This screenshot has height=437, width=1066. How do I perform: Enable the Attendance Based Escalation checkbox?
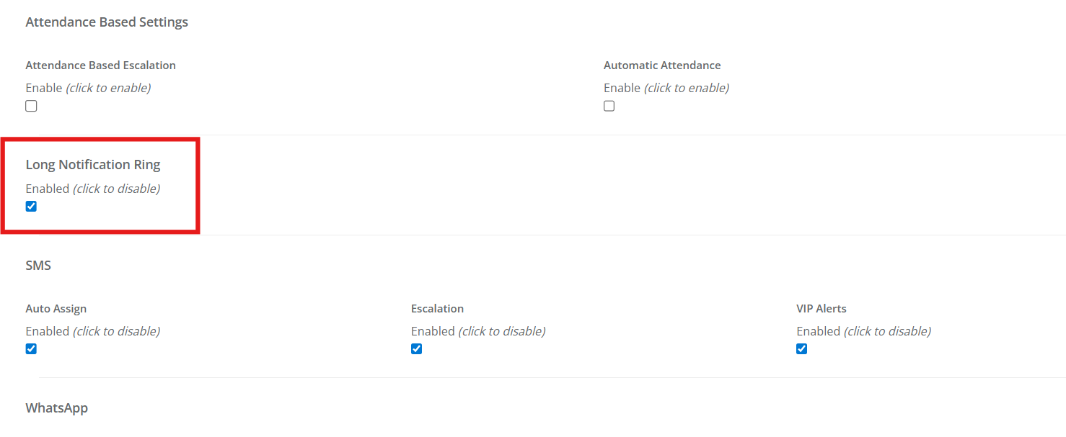click(31, 107)
